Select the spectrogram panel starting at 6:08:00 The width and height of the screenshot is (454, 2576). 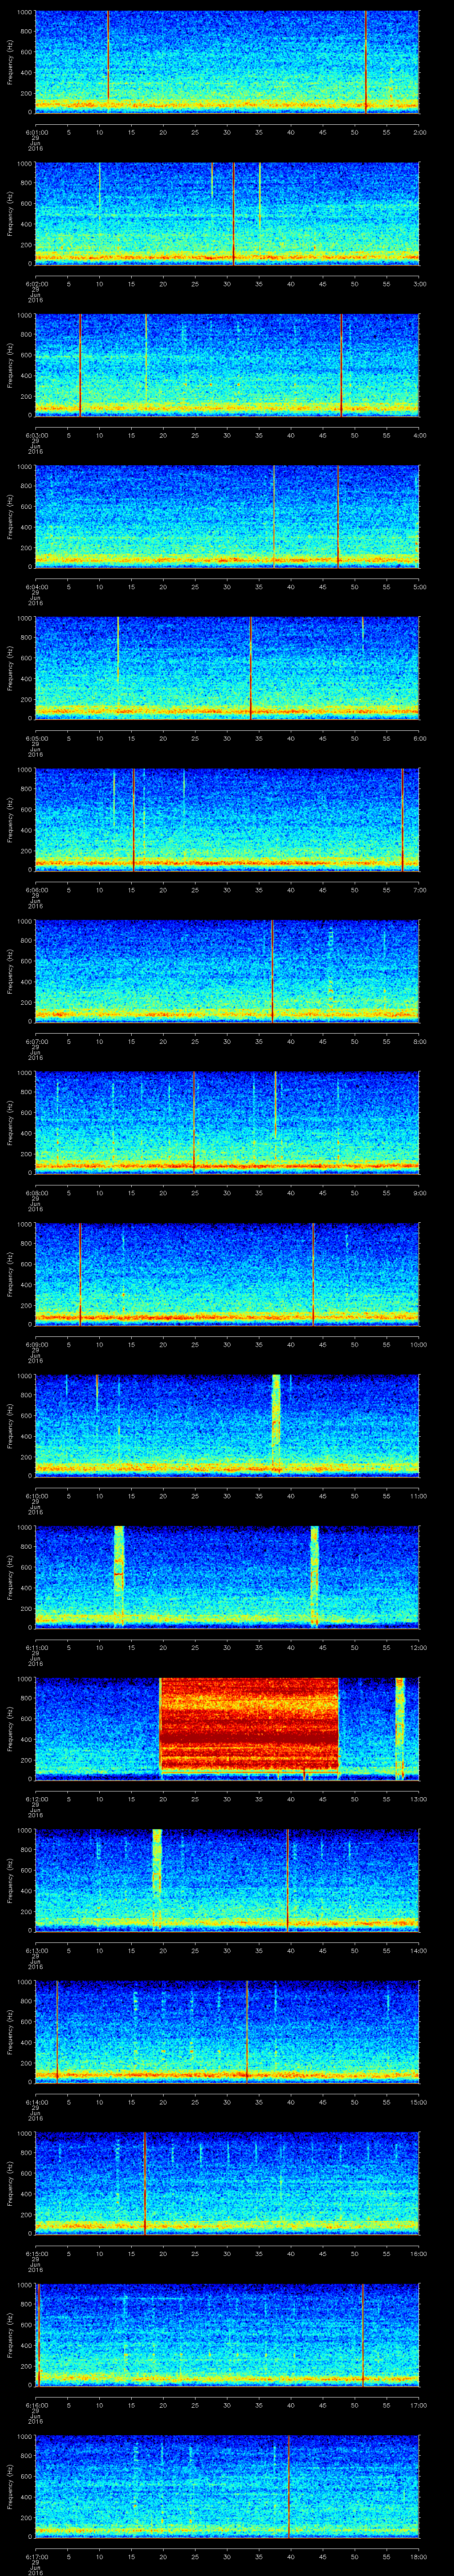(227, 1122)
